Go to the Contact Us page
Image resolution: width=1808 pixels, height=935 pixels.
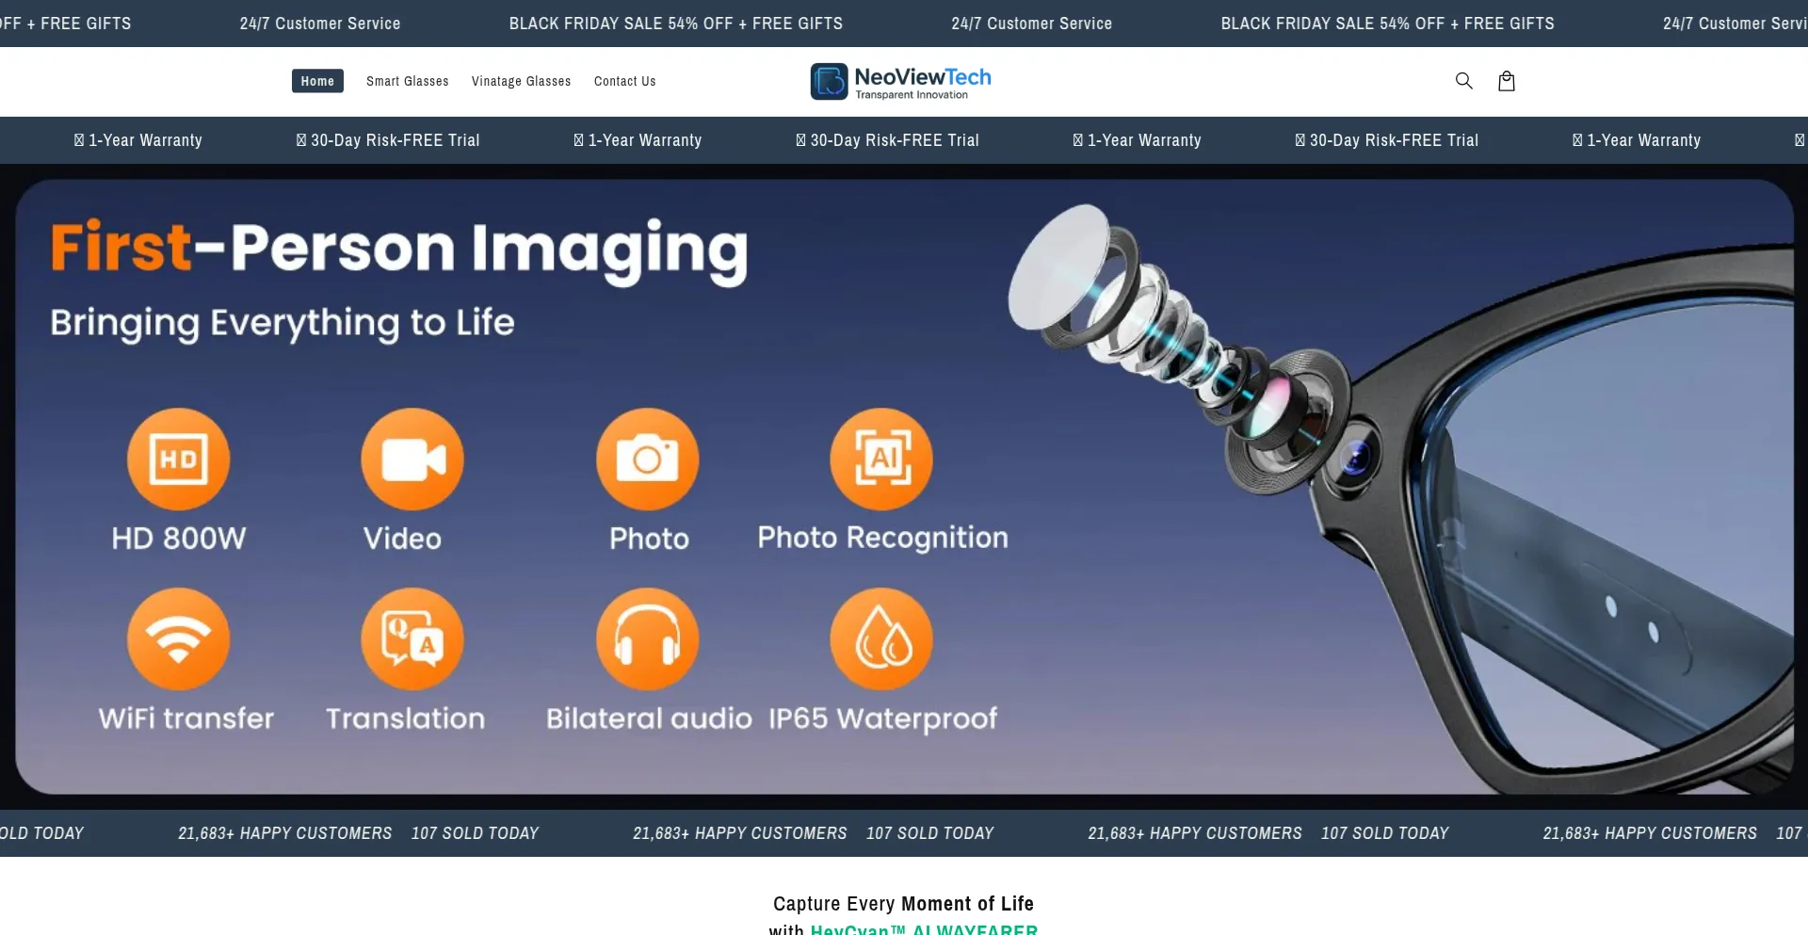click(x=624, y=81)
